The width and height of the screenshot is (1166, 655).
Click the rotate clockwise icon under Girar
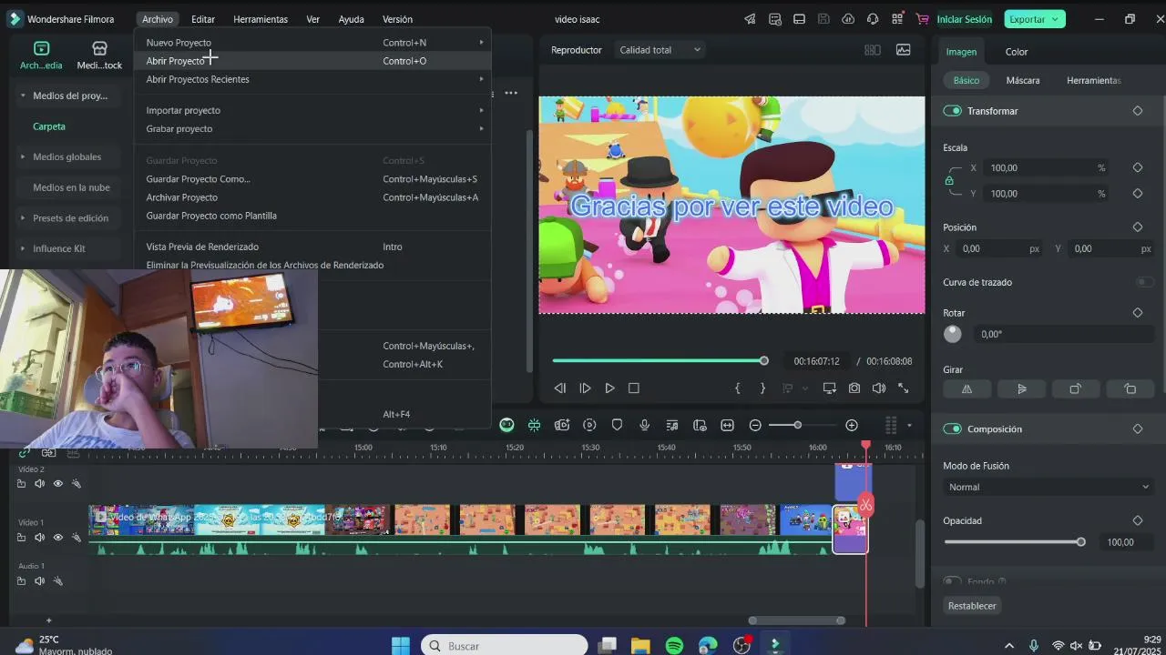1076,388
